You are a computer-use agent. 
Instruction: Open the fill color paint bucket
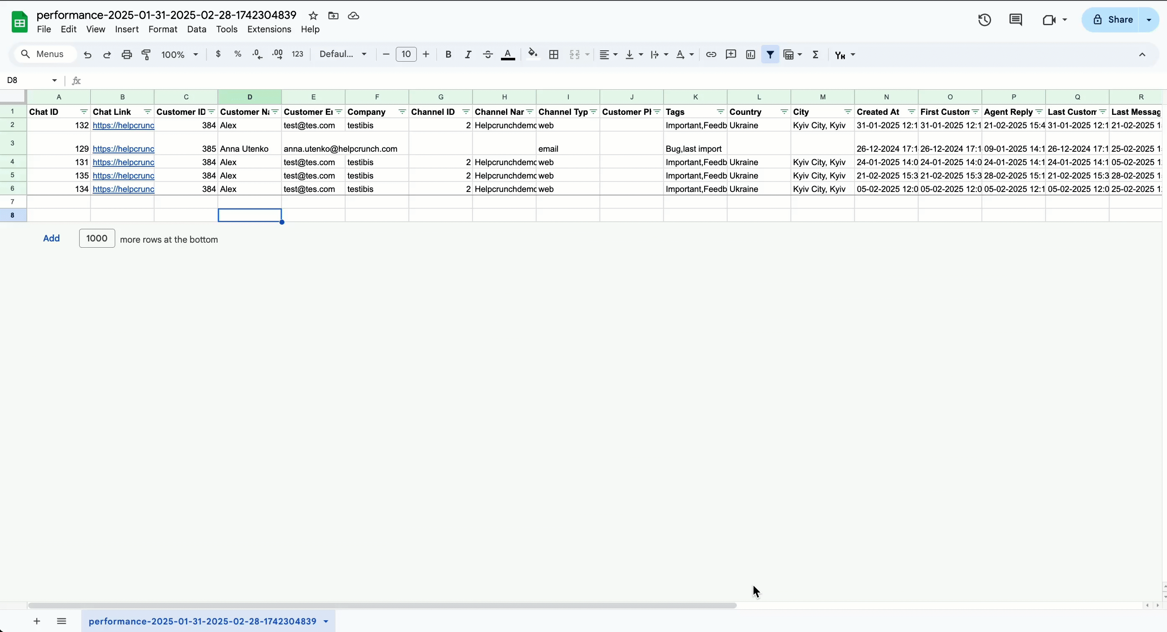pyautogui.click(x=533, y=54)
